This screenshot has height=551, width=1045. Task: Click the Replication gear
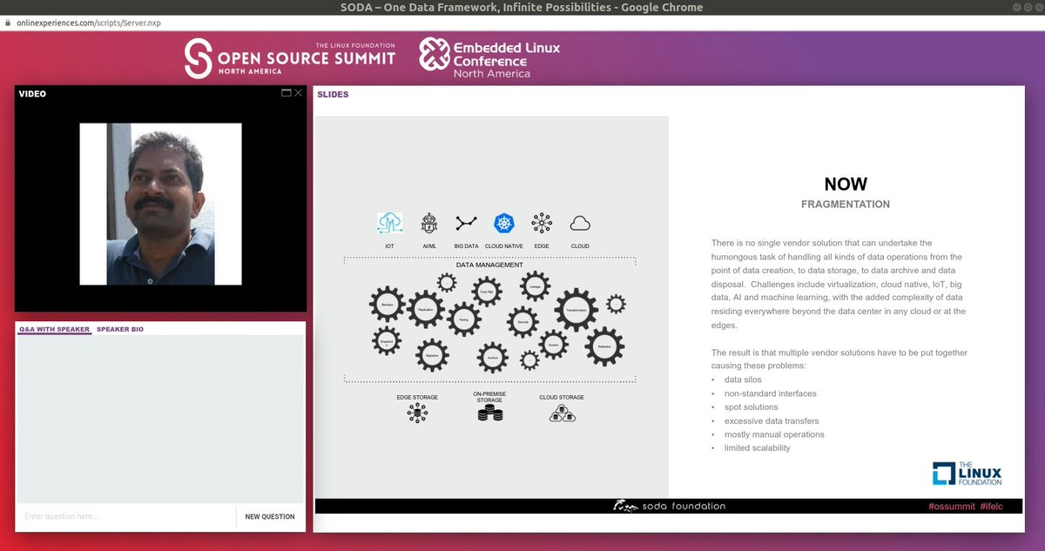[x=426, y=309]
